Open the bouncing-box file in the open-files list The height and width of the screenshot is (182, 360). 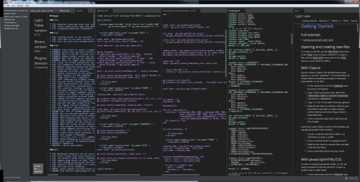[16, 10]
